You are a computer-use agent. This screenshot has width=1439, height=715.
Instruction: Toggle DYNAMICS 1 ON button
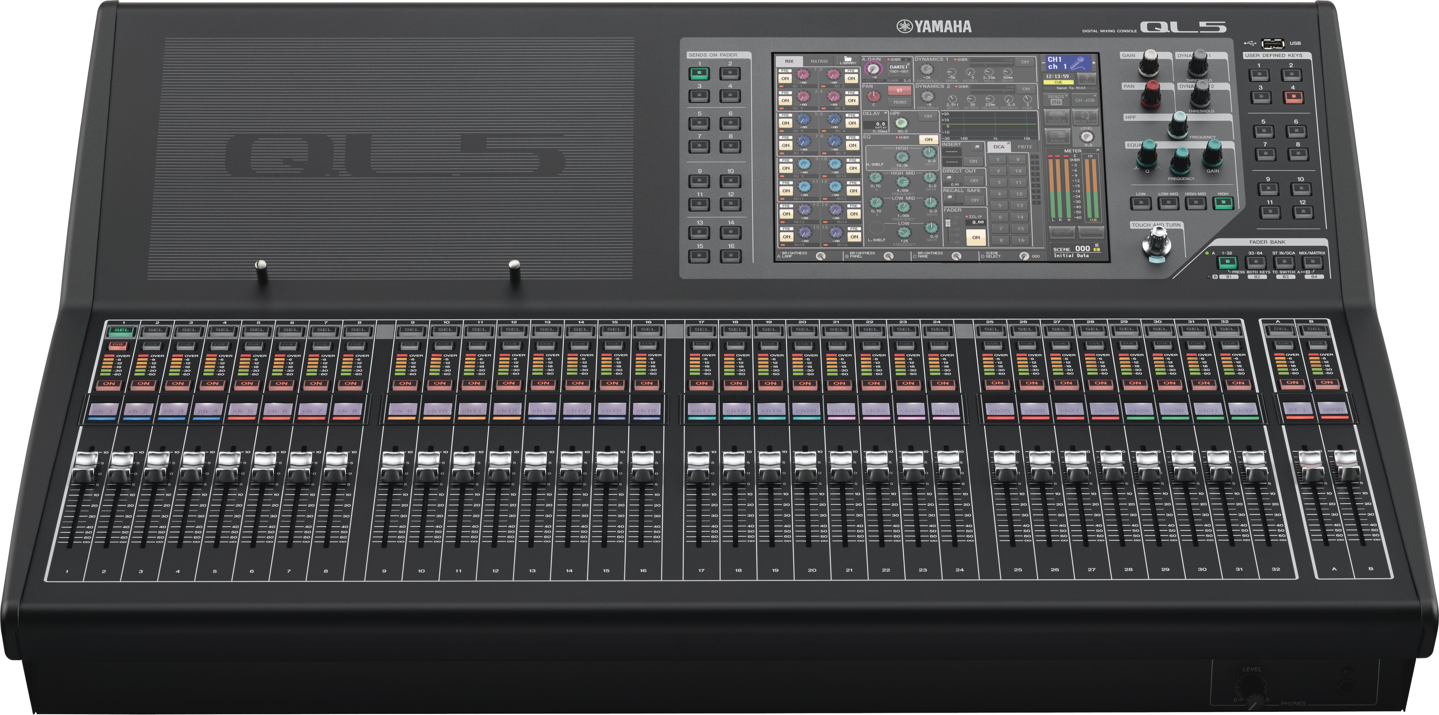click(1025, 62)
